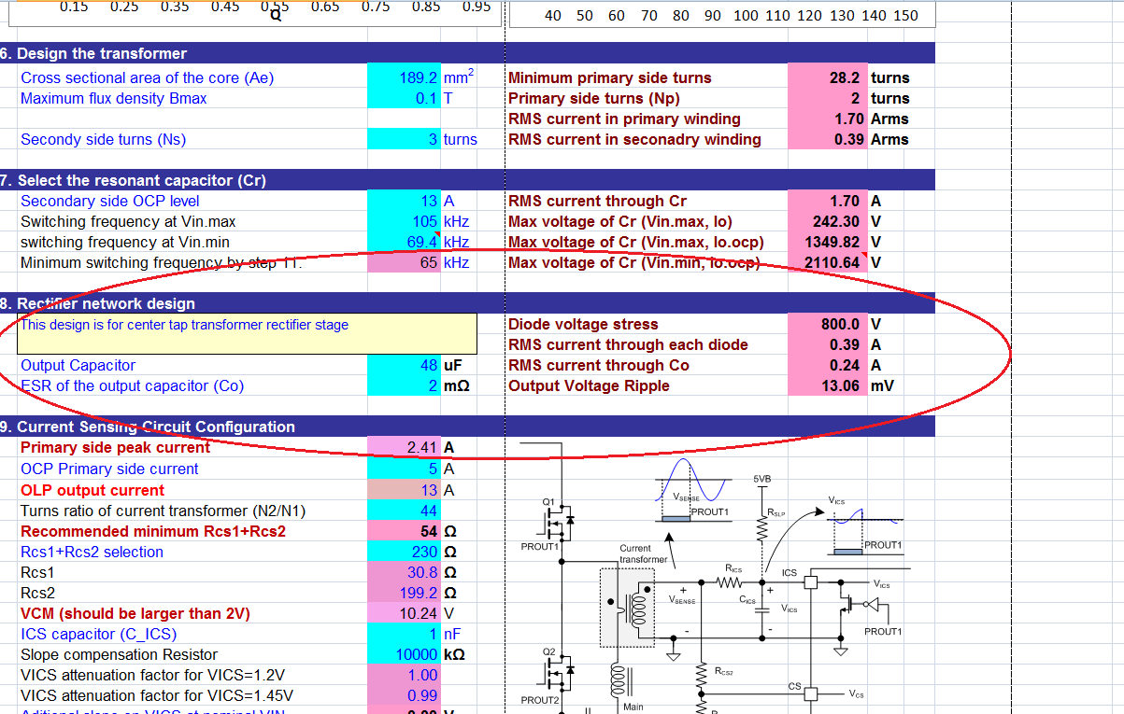Select switching frequency at Vin.max value 105

coord(405,222)
